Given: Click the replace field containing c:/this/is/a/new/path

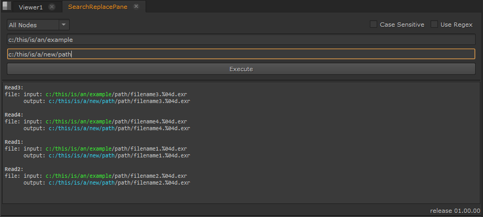Looking at the screenshot, I should coord(241,54).
